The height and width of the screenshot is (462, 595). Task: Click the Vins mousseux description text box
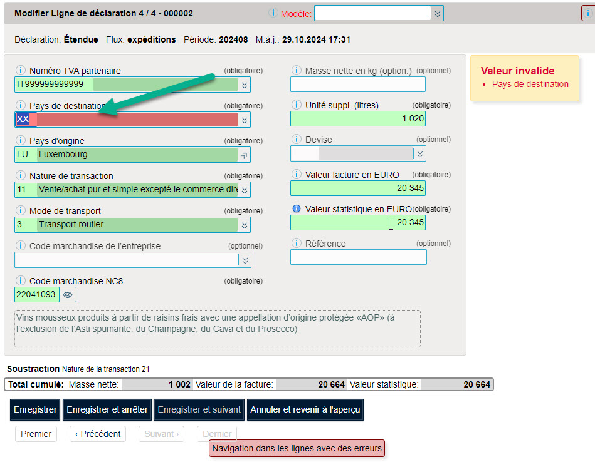click(218, 329)
